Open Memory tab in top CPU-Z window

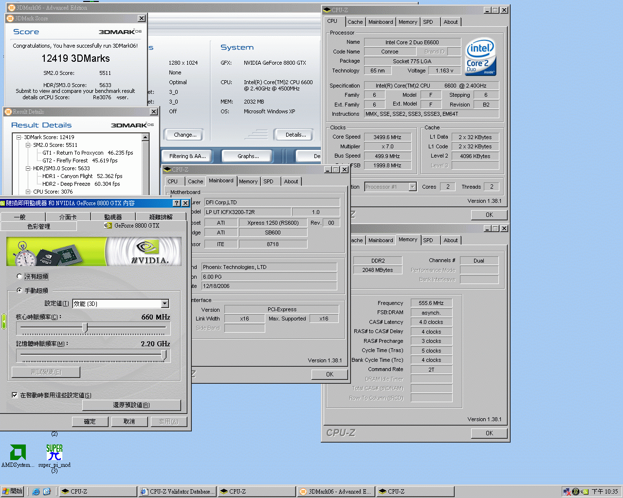[407, 22]
